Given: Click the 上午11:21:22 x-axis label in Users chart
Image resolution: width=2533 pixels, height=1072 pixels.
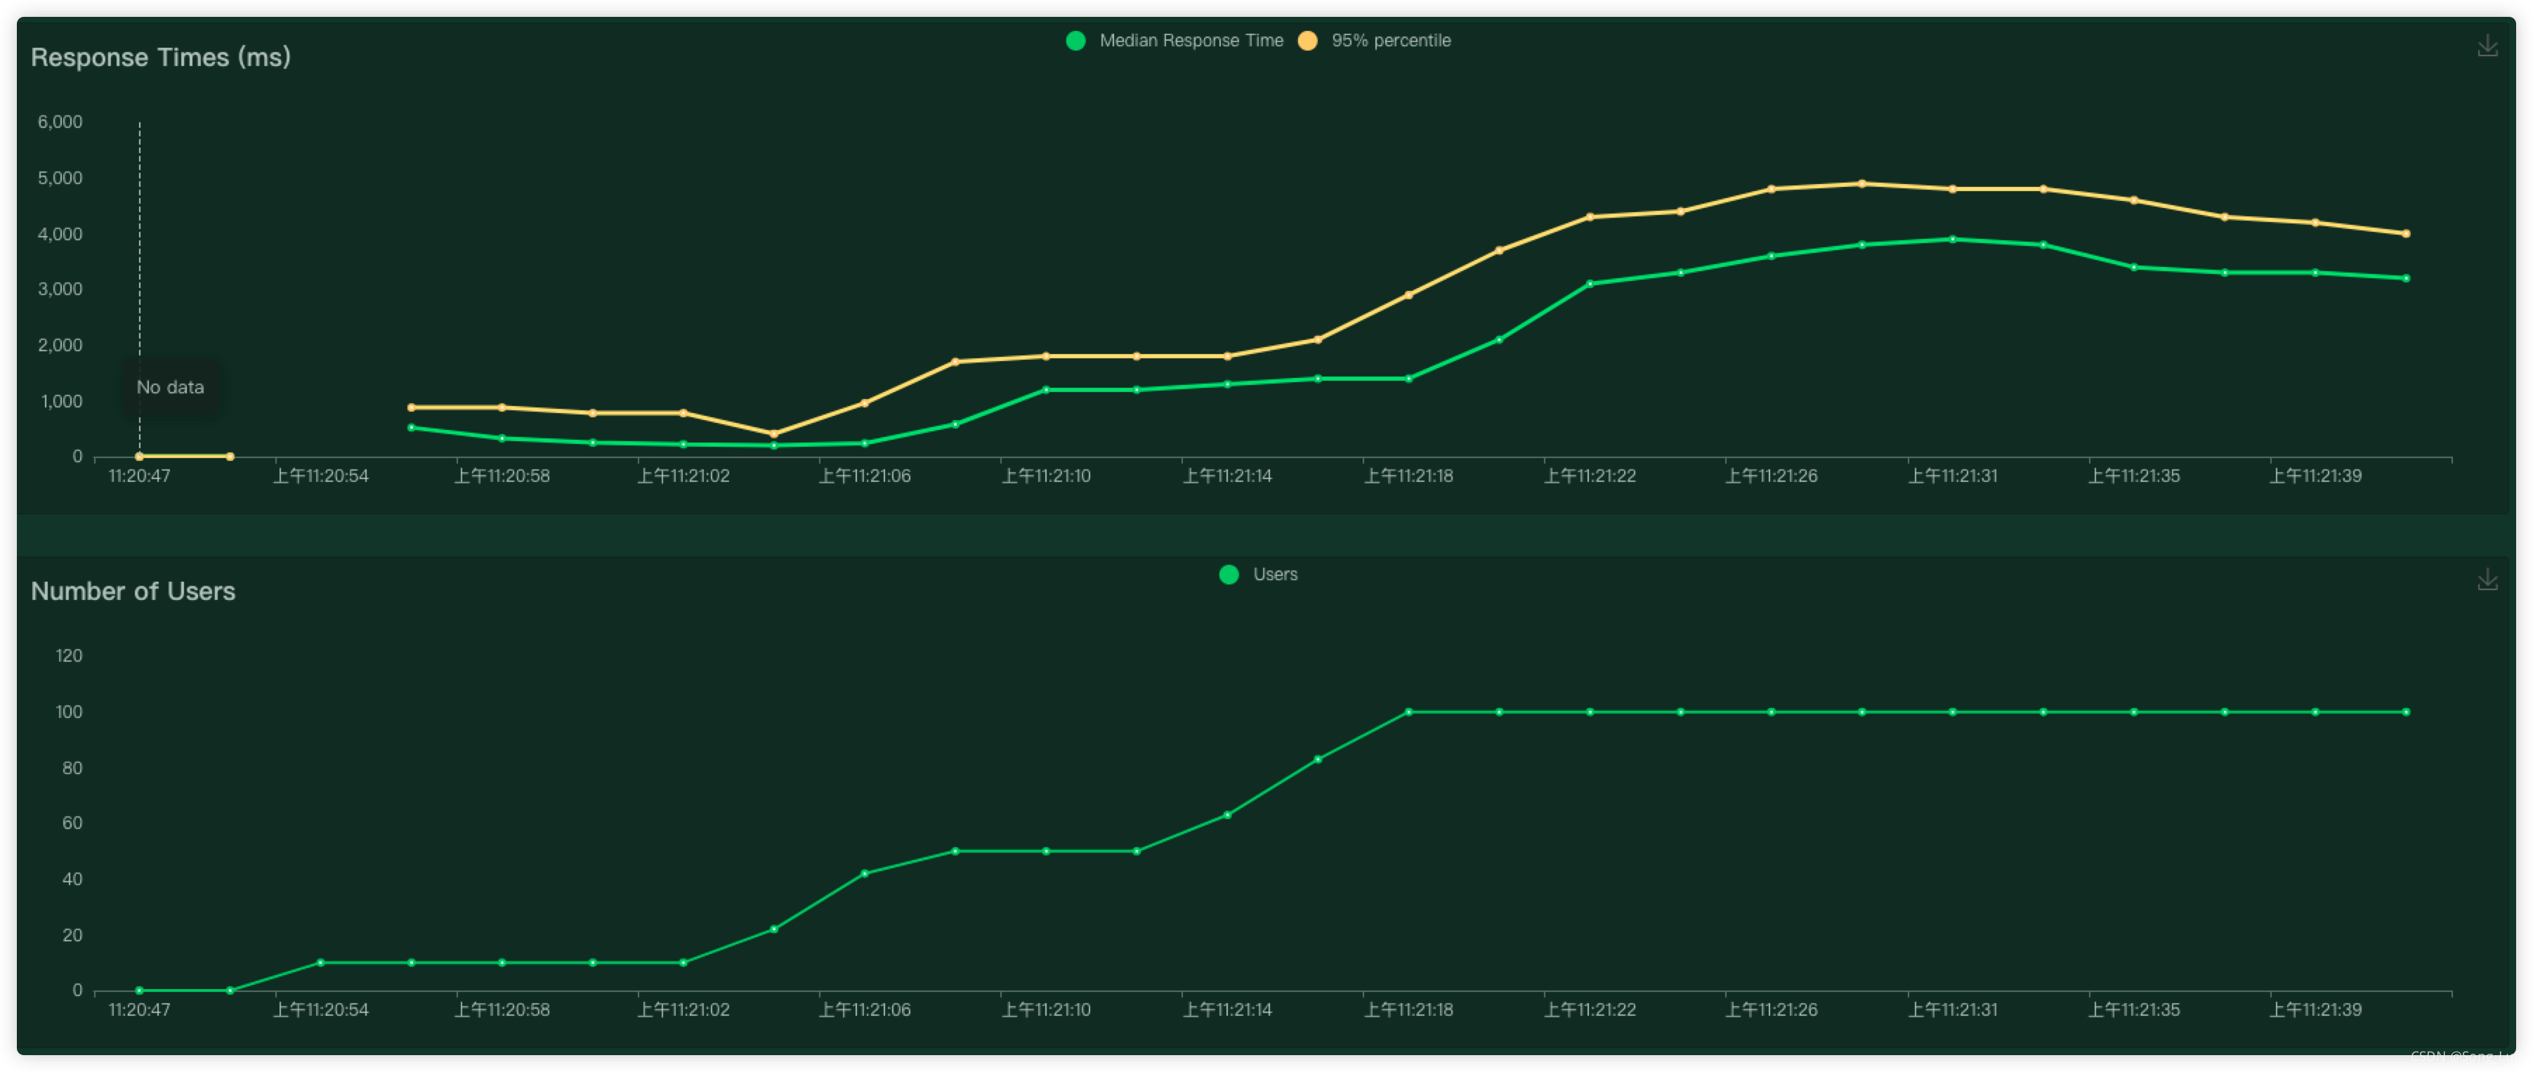Looking at the screenshot, I should point(1590,1010).
